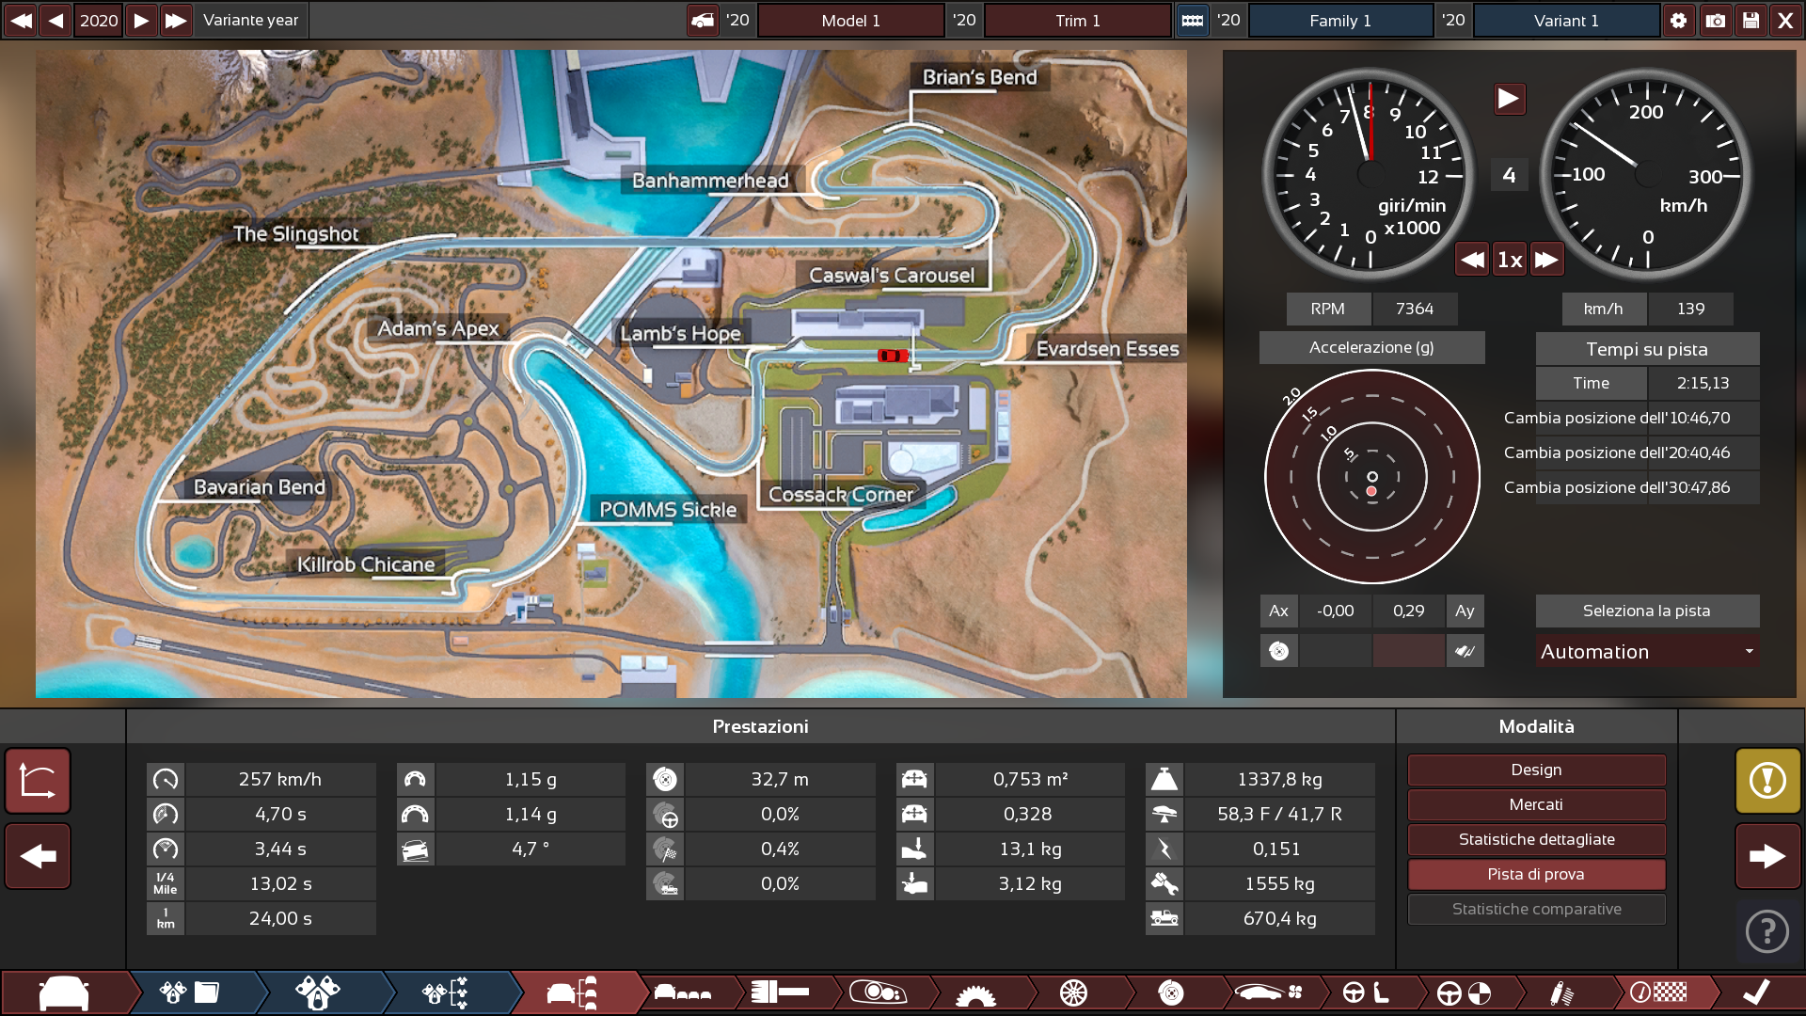This screenshot has height=1016, width=1806.
Task: Click the Seleziona la pista button
Action: [x=1647, y=611]
